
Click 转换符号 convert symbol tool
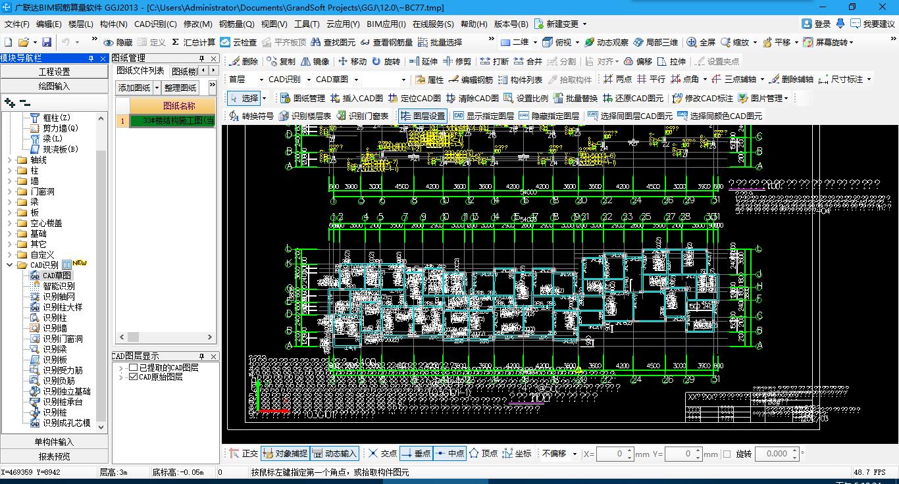(251, 116)
